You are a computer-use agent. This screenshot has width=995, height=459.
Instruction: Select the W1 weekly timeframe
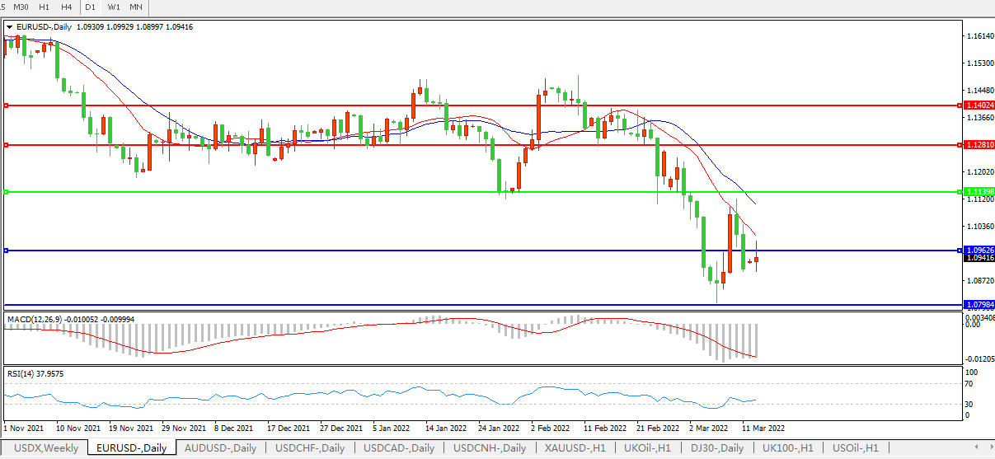tap(114, 7)
